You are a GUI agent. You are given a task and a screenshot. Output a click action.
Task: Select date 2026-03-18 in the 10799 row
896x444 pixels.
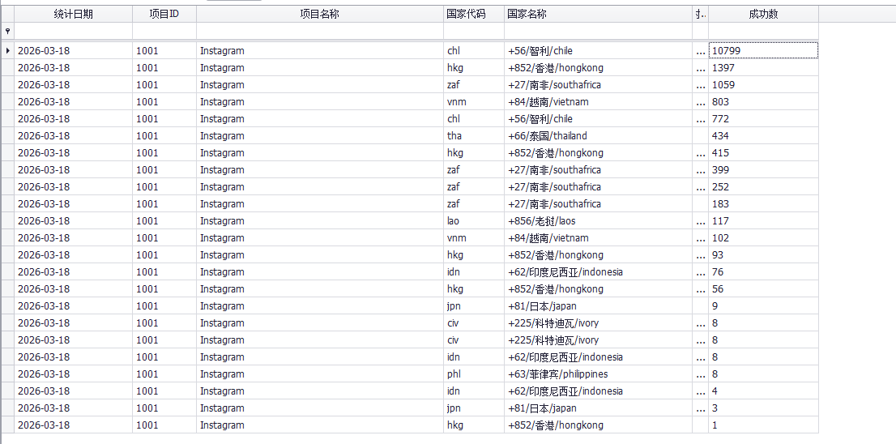click(x=73, y=51)
